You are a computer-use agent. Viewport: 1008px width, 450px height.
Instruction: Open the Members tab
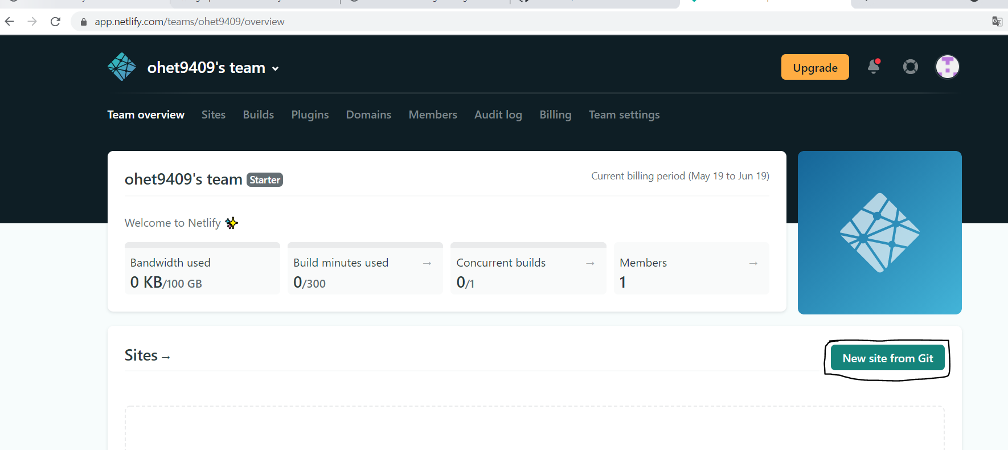[x=433, y=114]
